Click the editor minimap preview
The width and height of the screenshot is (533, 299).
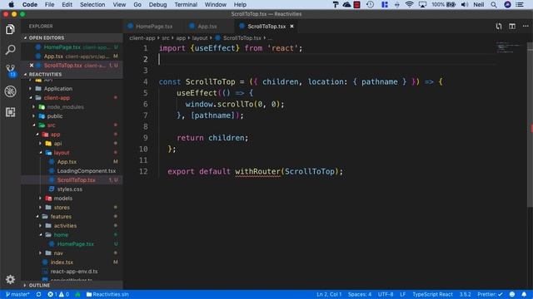click(508, 47)
